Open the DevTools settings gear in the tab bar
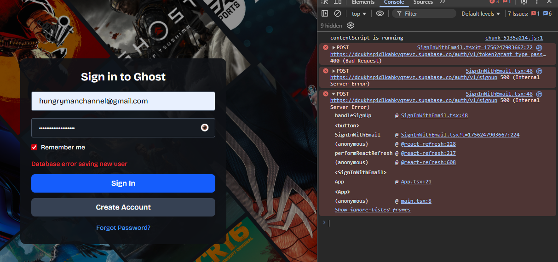The height and width of the screenshot is (262, 558). tap(523, 2)
